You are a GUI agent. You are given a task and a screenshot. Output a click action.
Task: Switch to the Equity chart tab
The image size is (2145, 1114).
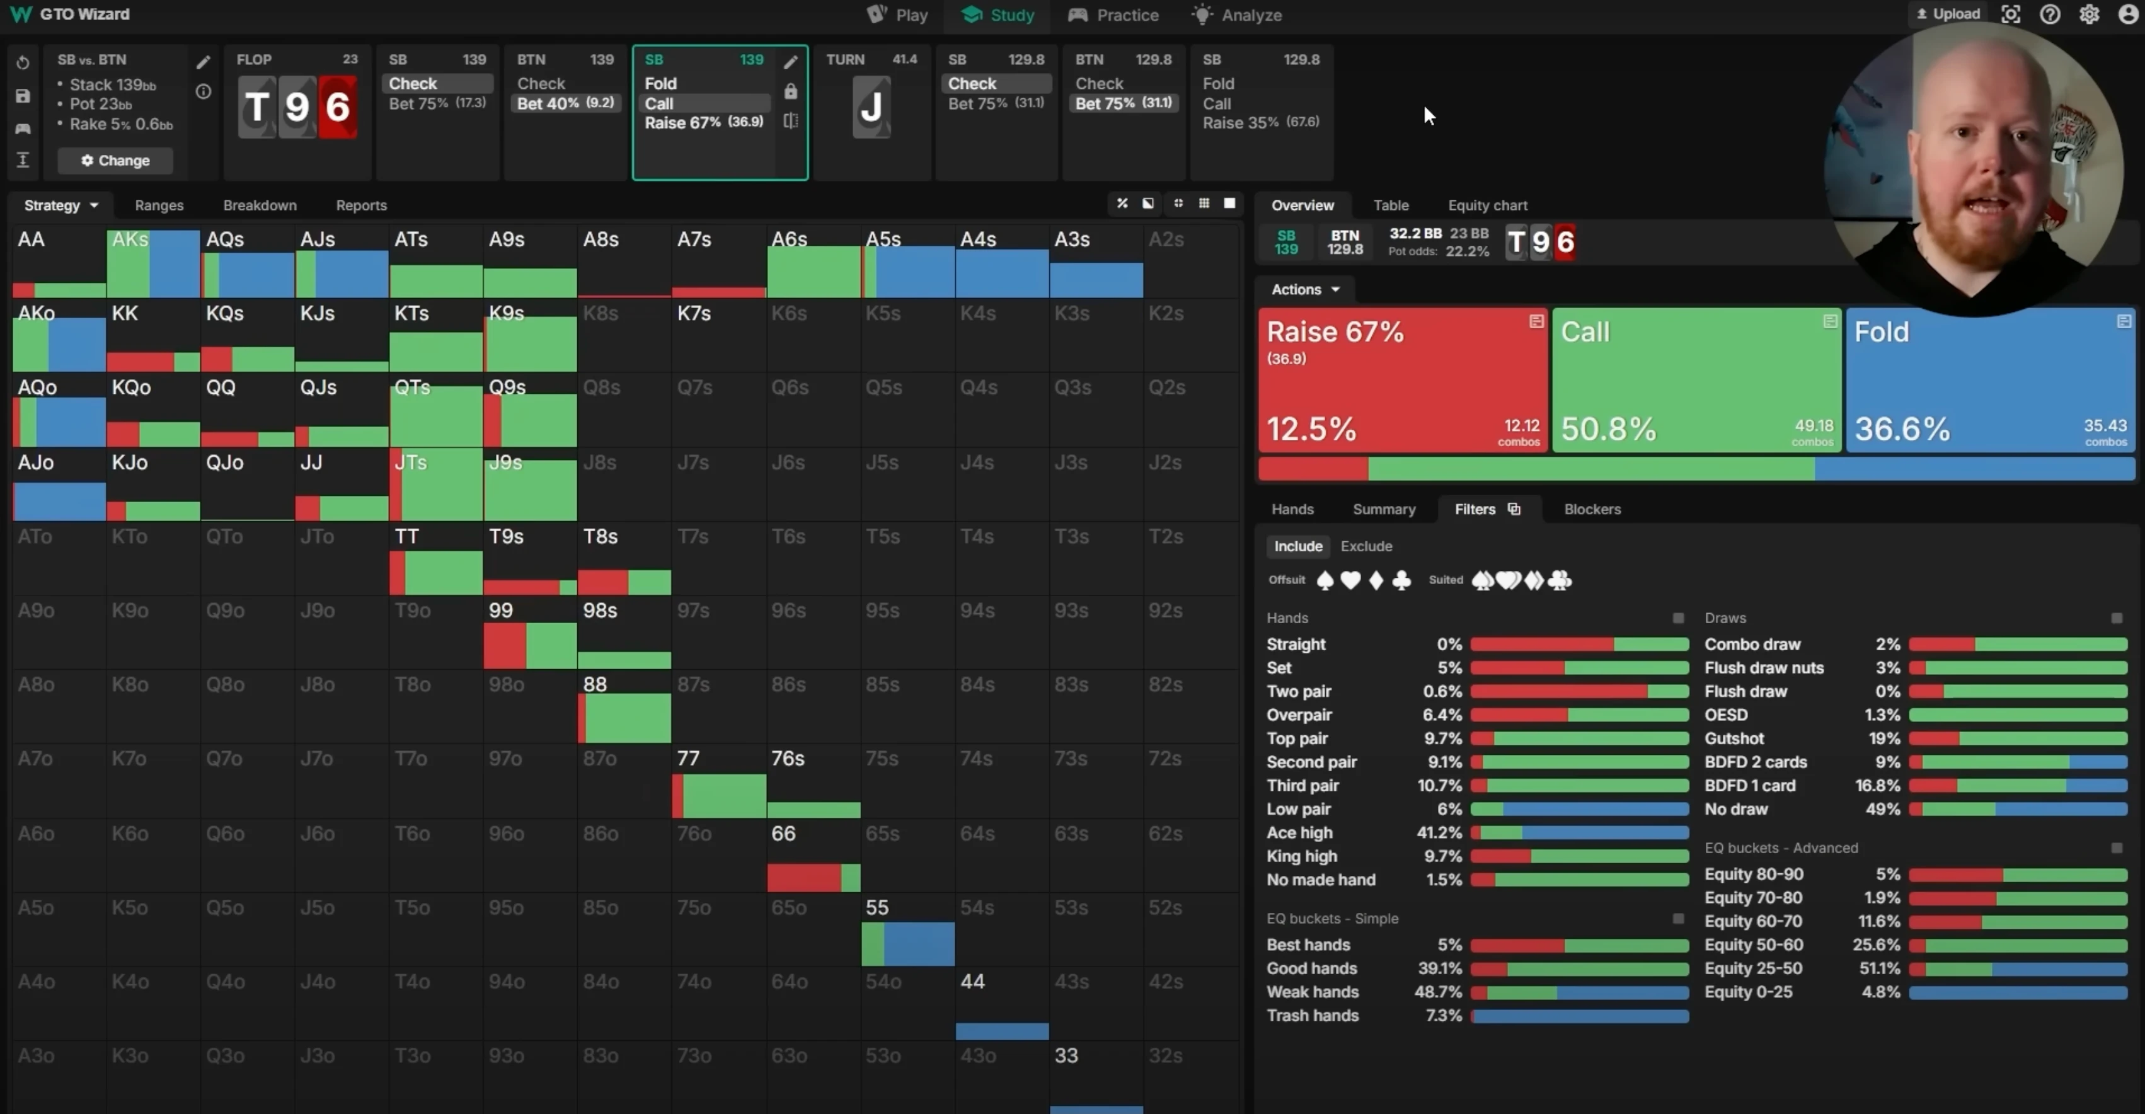pos(1487,205)
